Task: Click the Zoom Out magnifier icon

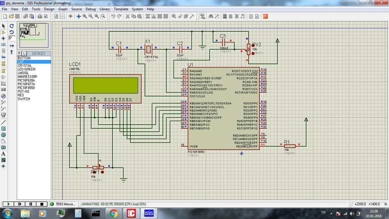Action: click(91, 16)
